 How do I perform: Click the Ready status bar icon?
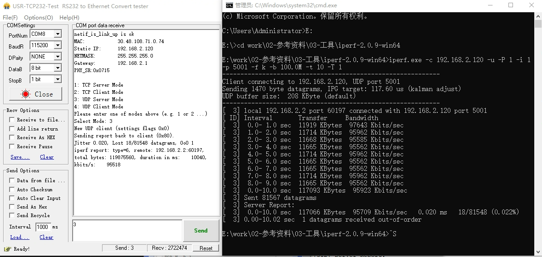click(x=7, y=249)
